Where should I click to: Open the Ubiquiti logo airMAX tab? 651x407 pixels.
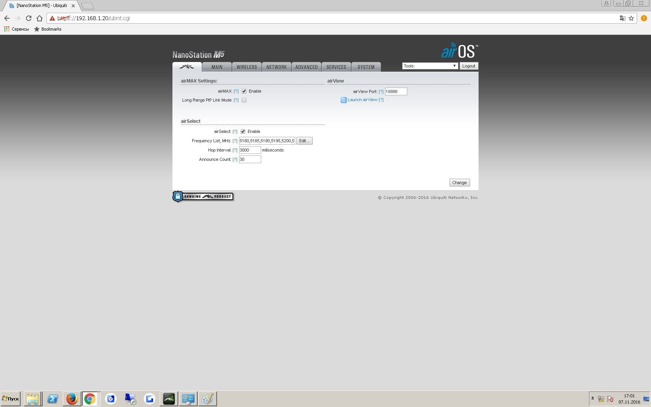187,67
